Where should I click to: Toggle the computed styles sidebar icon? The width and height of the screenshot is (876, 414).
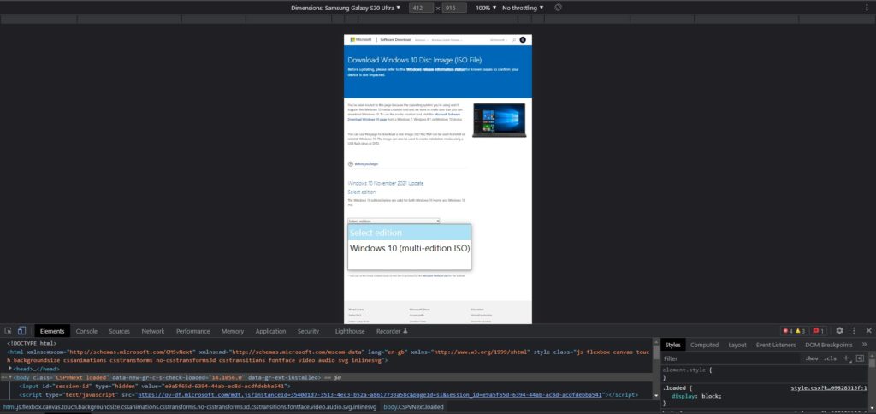860,358
